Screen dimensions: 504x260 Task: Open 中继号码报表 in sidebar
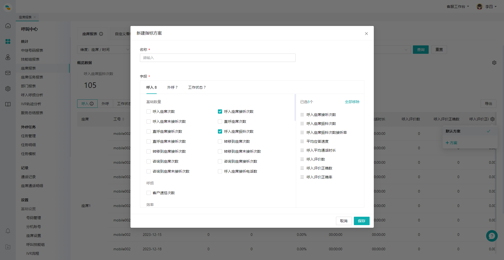coord(32,50)
